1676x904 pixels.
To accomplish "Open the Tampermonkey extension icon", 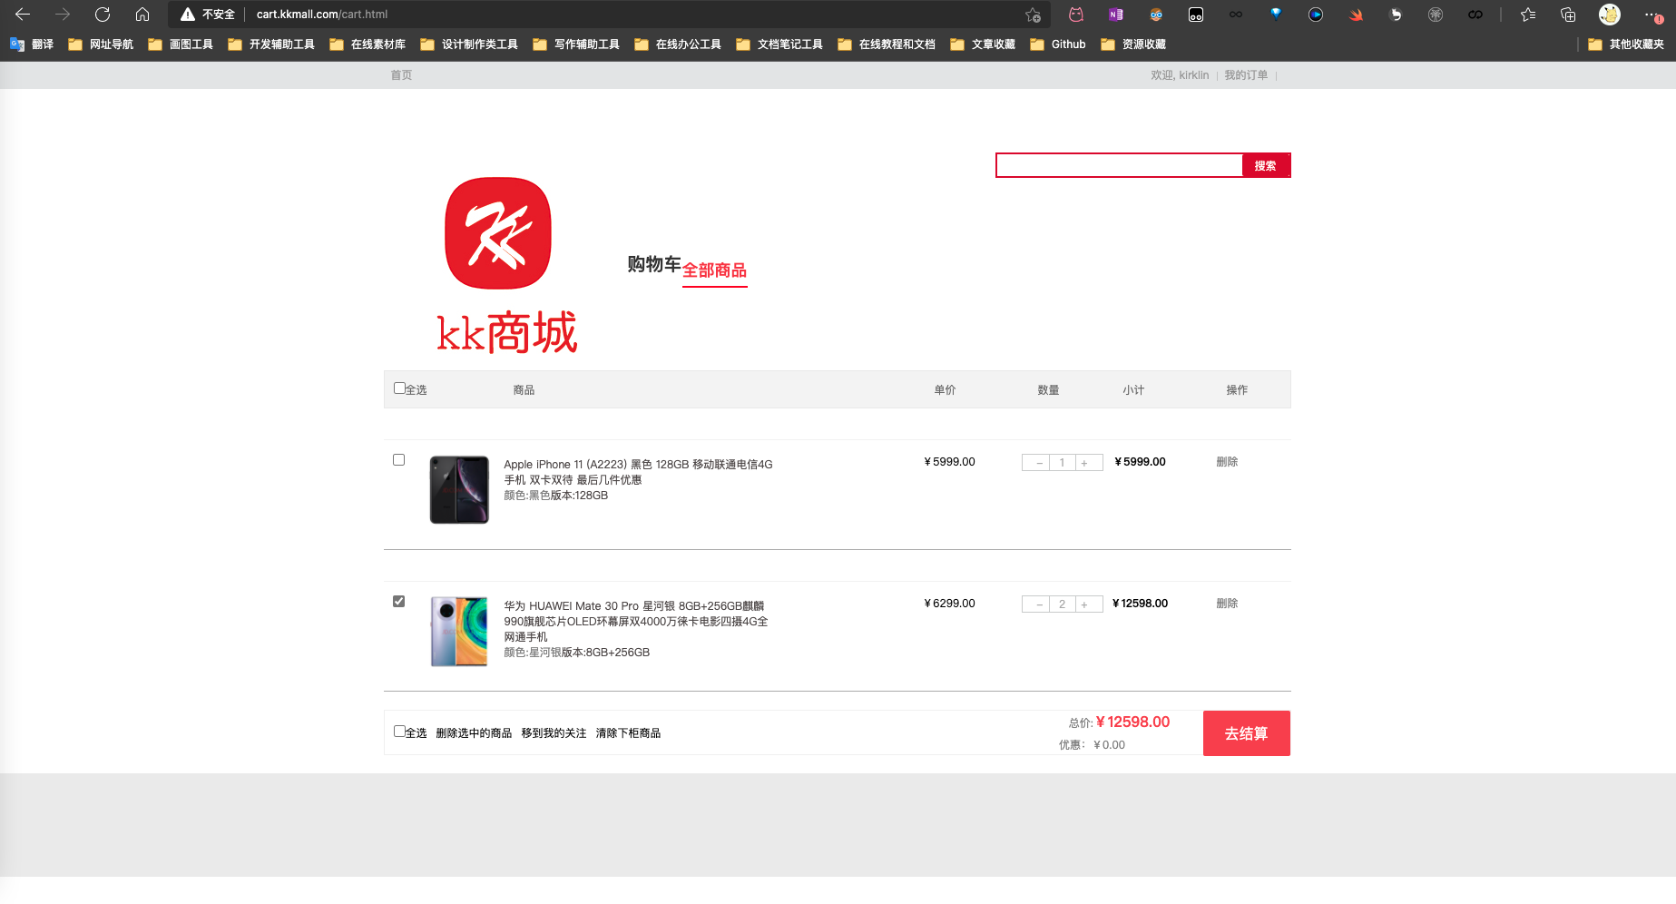I will tap(1196, 15).
